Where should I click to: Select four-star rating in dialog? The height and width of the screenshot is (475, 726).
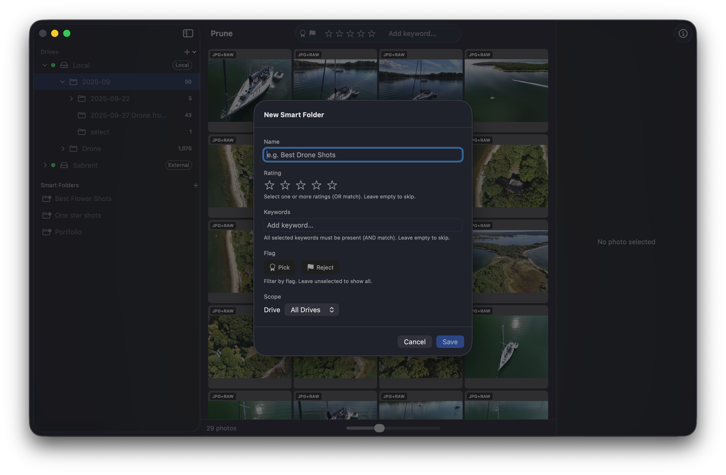coord(316,185)
